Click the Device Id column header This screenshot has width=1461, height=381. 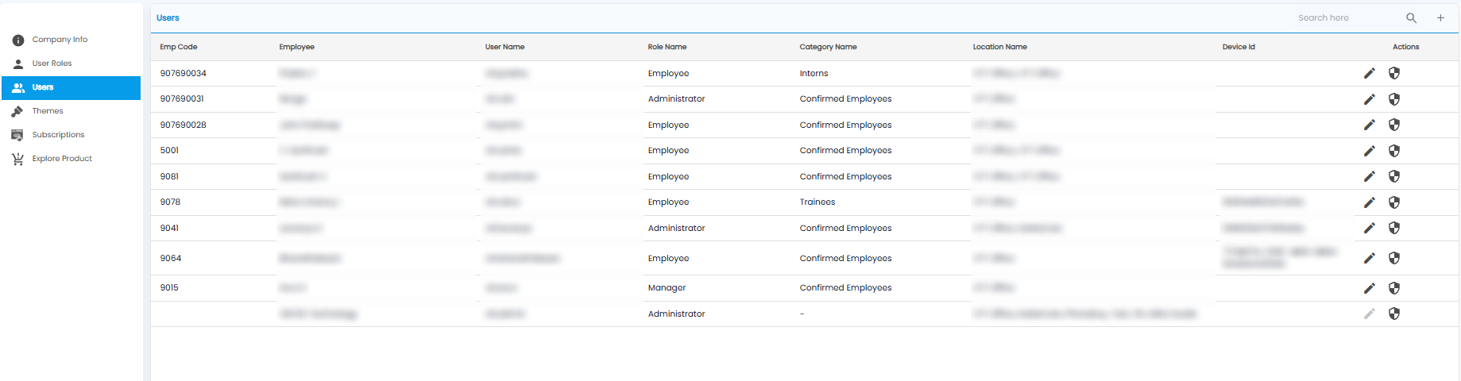tap(1239, 47)
